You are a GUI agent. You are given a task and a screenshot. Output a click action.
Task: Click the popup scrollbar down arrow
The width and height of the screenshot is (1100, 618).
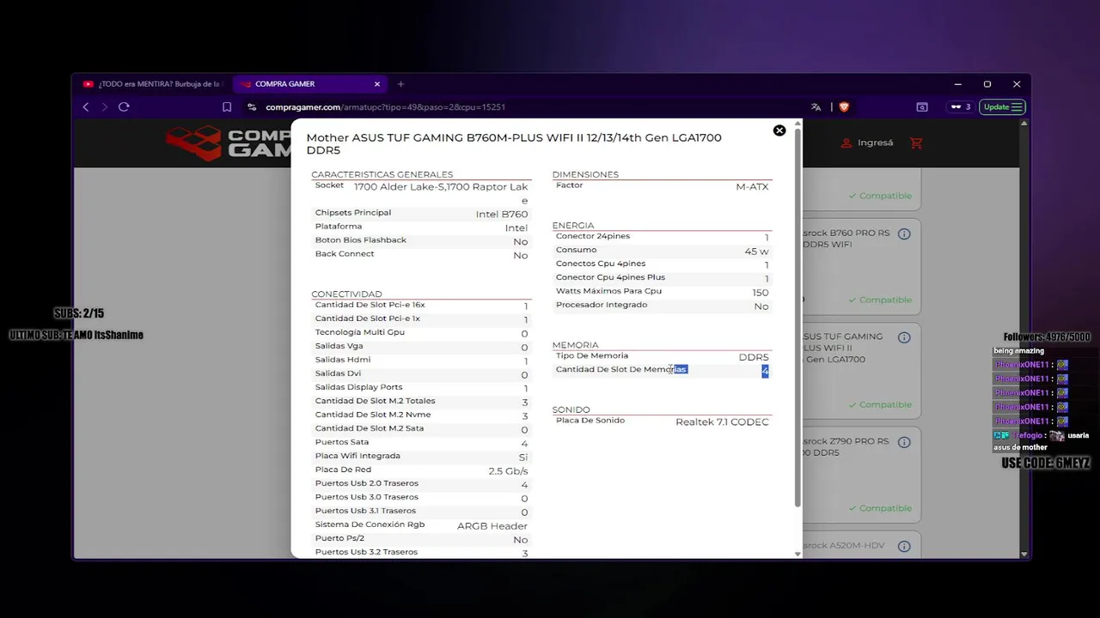pos(797,554)
